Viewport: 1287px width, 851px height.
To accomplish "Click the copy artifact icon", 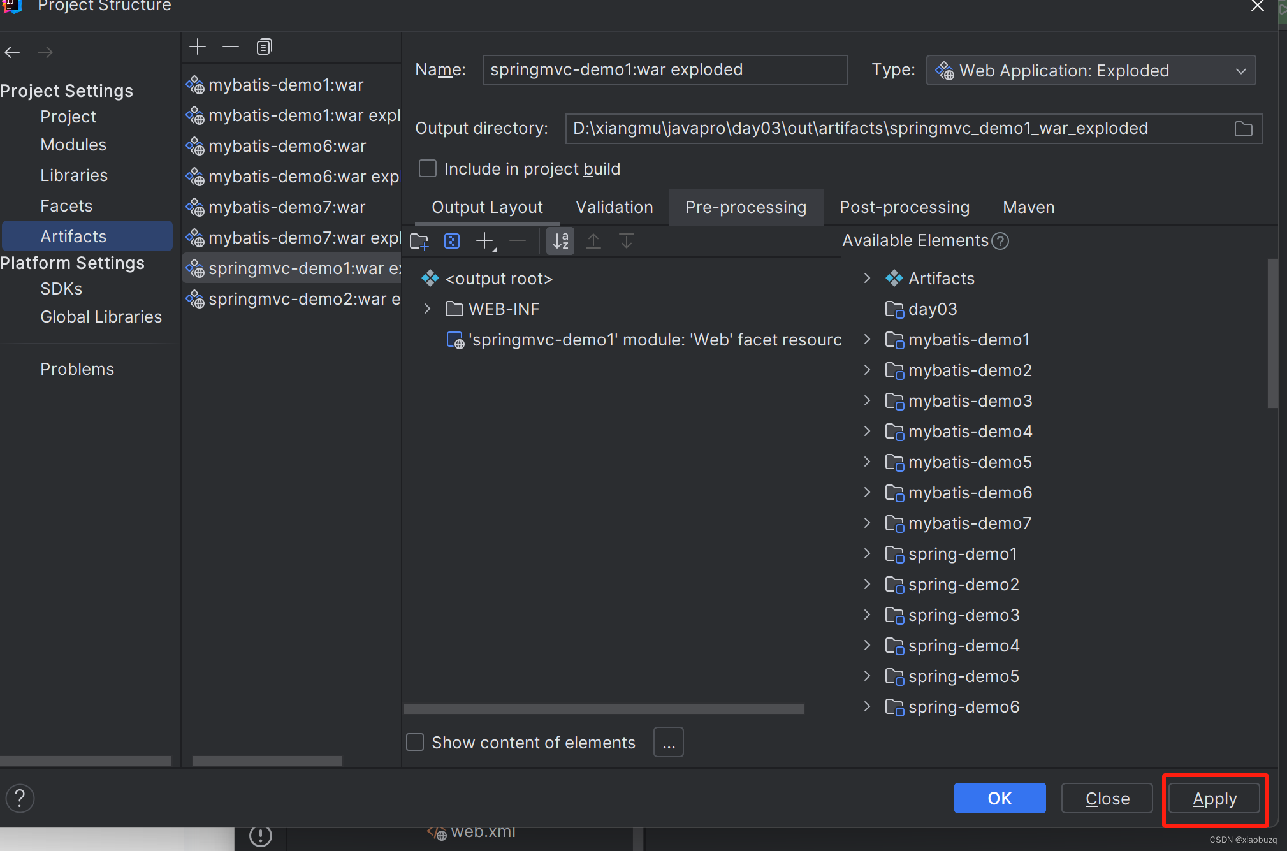I will pyautogui.click(x=264, y=47).
